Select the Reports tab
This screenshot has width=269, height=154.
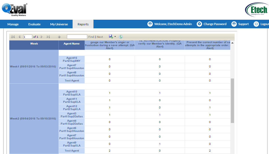(83, 24)
